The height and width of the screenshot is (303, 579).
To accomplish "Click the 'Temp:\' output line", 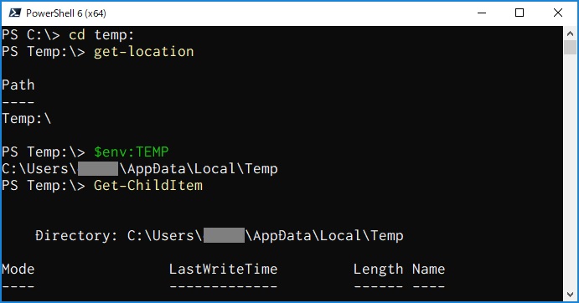I will click(27, 119).
